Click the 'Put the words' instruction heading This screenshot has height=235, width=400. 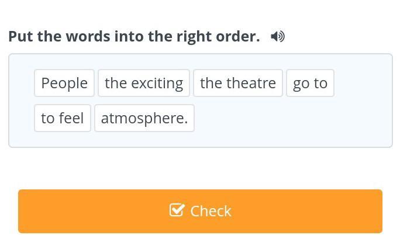(x=134, y=36)
